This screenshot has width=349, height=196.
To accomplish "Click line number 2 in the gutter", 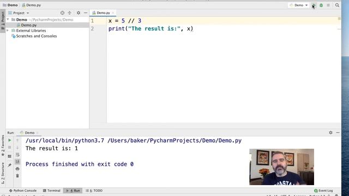I will [92, 29].
